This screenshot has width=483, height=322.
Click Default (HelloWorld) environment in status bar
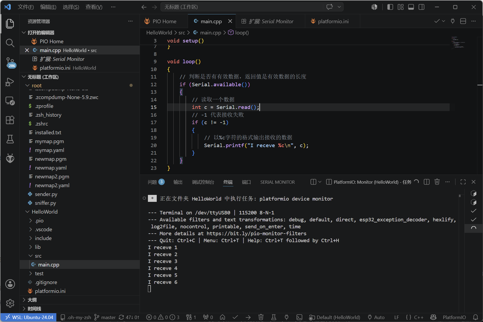click(334, 317)
